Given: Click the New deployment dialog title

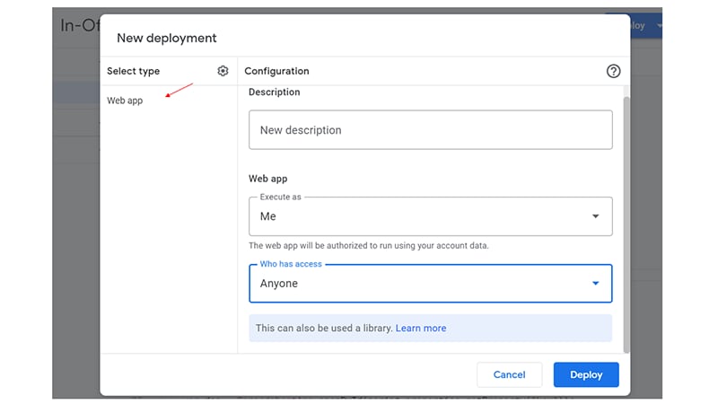Looking at the screenshot, I should click(167, 39).
